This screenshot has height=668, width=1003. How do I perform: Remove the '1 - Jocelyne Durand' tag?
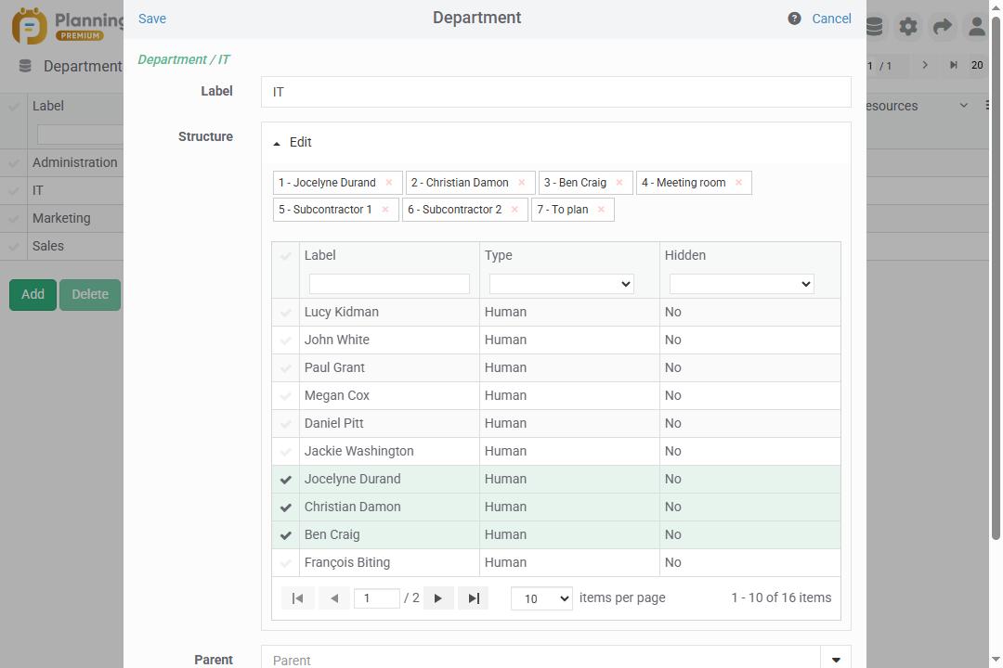389,183
